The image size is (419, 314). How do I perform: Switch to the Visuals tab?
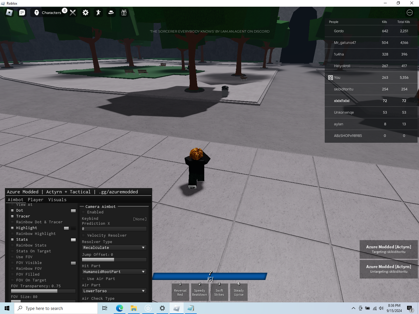57,200
